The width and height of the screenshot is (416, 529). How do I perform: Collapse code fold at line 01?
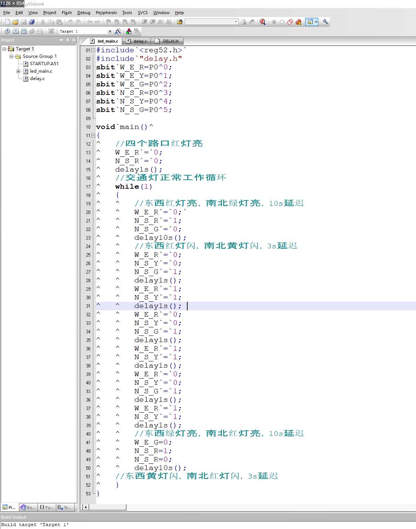93,50
